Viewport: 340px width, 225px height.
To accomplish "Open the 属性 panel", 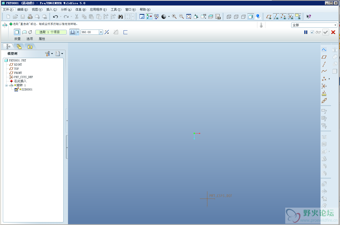I will 42,39.
